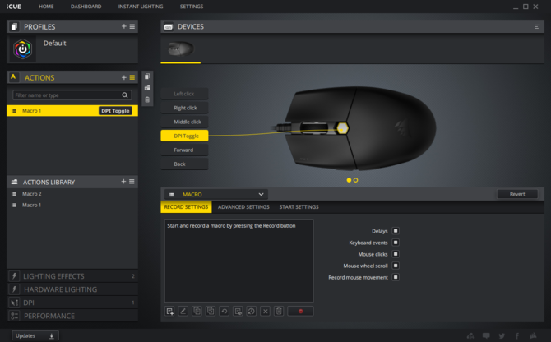Viewport: 551px width, 342px height.
Task: Open the Dashboard menu
Action: coord(86,7)
